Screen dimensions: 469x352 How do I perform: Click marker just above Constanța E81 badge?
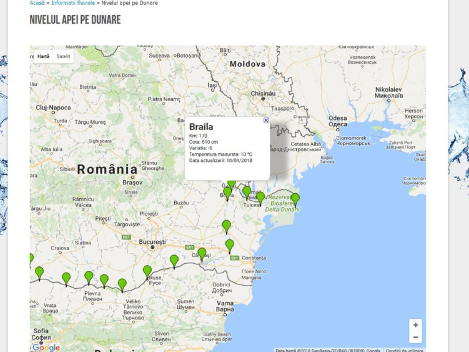click(229, 245)
